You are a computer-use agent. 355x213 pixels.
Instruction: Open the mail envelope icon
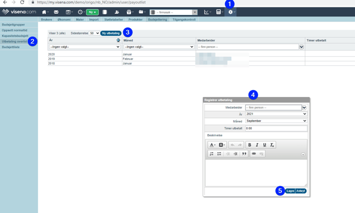coord(56,12)
